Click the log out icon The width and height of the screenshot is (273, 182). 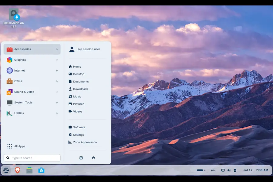coord(81,158)
